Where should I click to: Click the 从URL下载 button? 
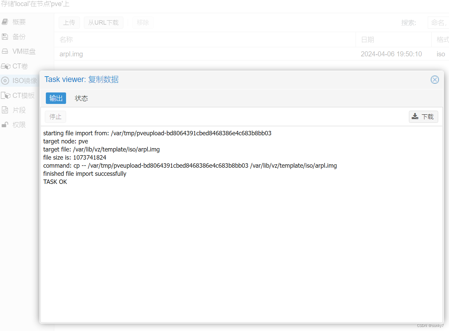tap(103, 23)
